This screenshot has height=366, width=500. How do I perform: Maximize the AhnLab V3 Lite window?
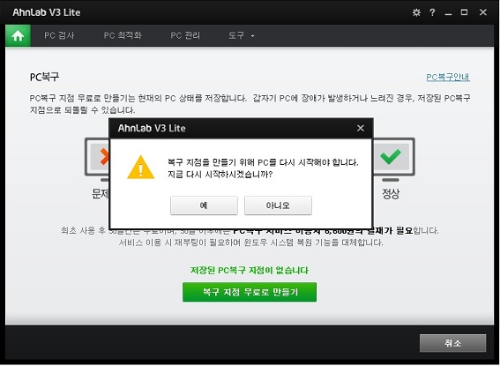(464, 12)
